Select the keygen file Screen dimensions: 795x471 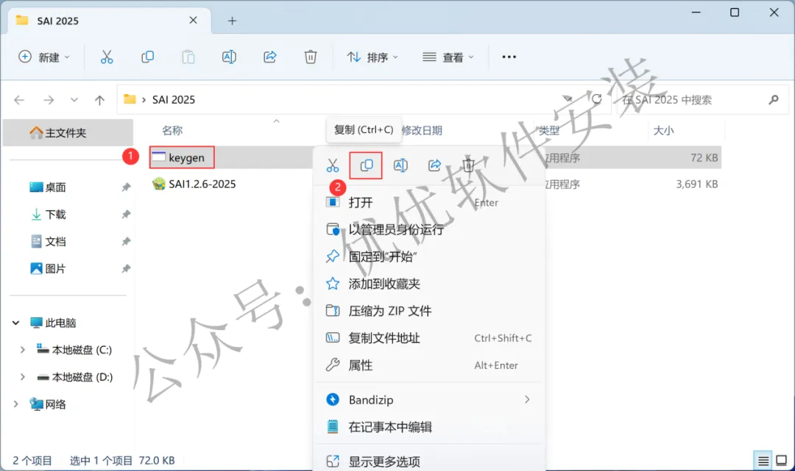(182, 157)
